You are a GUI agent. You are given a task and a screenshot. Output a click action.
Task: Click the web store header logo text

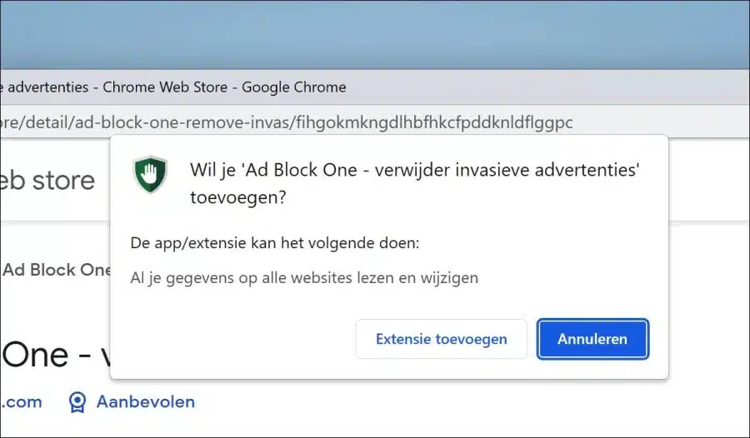[x=47, y=180]
